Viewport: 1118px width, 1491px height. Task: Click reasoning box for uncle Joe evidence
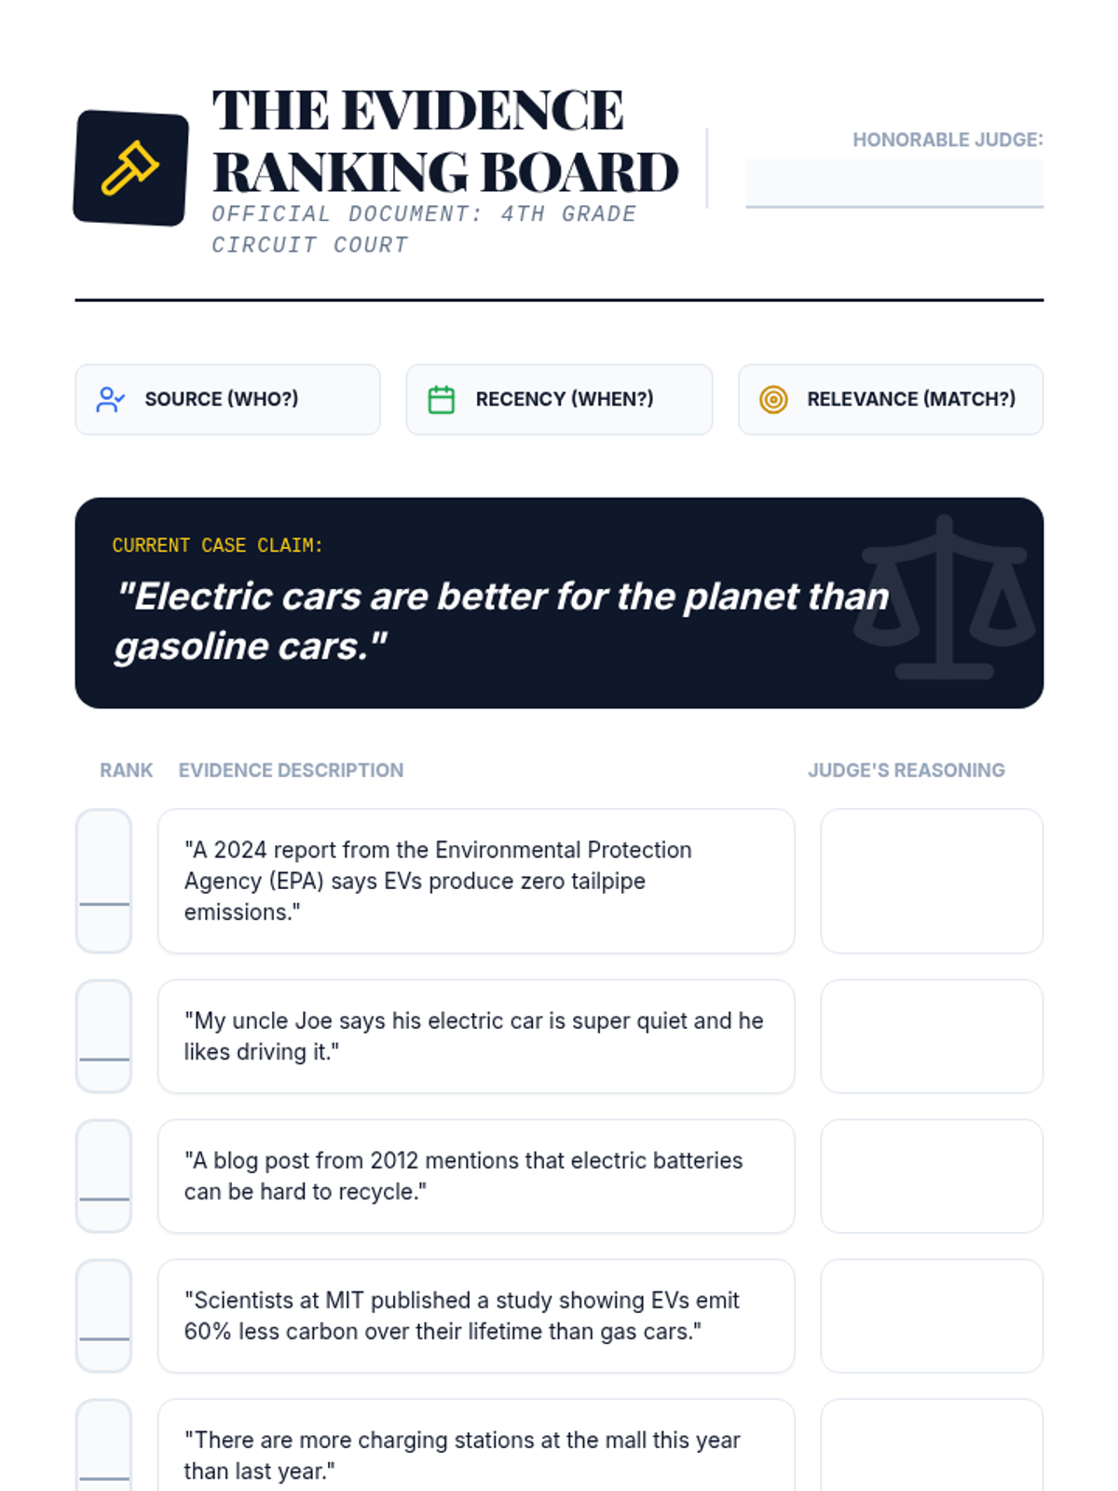tap(931, 1035)
